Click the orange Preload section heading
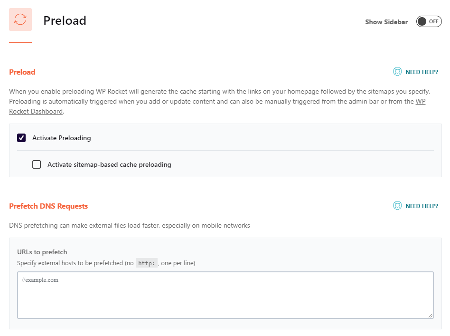450x336 pixels. [22, 72]
